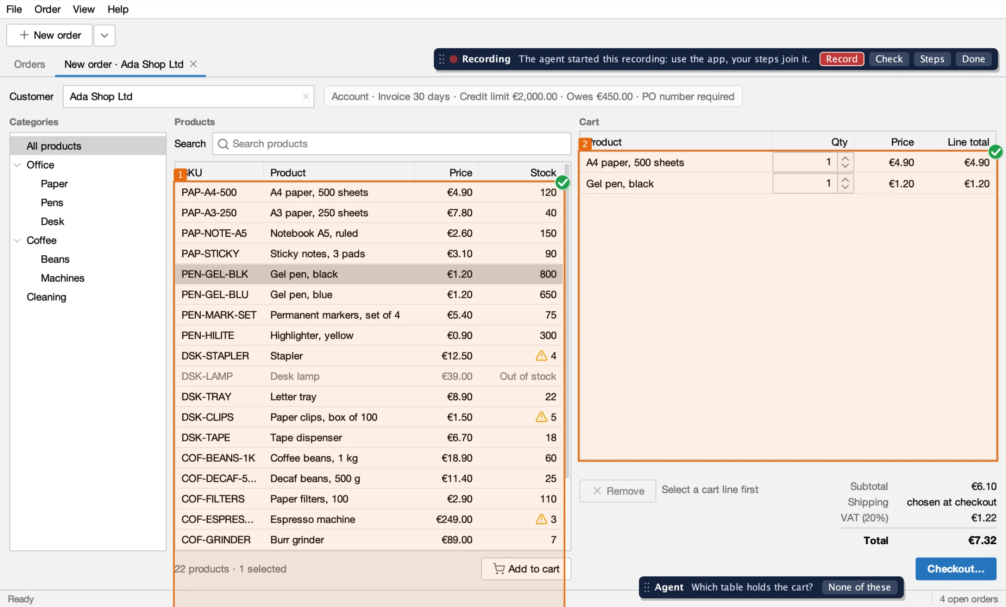Increase quantity of Gel pen, black in cart
1006x607 pixels.
(845, 179)
